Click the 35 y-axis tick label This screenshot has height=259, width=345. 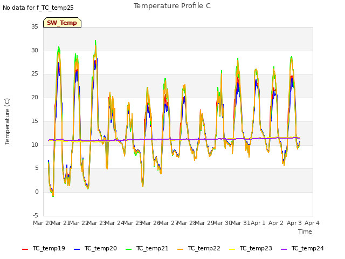click(34, 26)
